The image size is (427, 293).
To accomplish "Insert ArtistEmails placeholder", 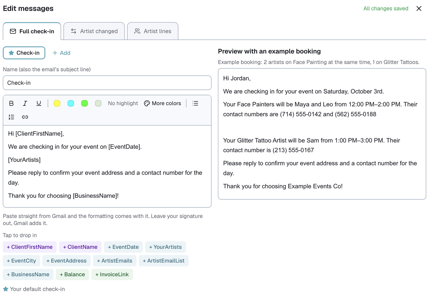I will pos(115,261).
